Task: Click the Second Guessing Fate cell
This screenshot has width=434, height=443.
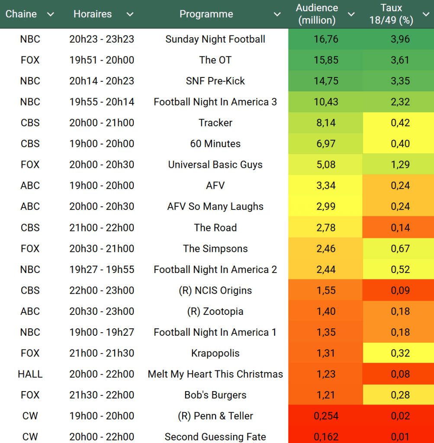Action: 215,437
